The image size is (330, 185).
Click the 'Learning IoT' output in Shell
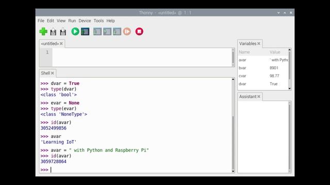(x=58, y=142)
